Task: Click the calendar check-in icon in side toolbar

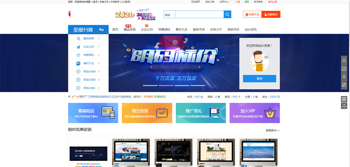Action: point(344,69)
